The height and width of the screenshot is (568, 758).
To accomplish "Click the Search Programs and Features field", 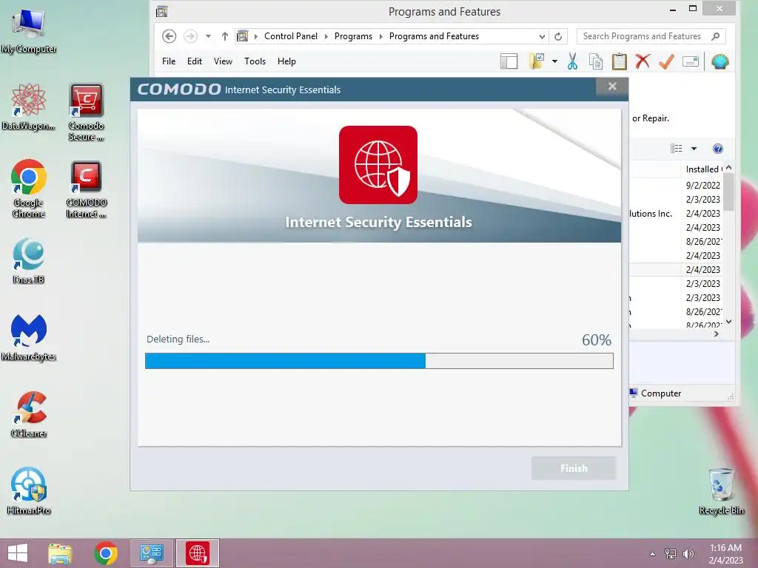I will tap(650, 36).
